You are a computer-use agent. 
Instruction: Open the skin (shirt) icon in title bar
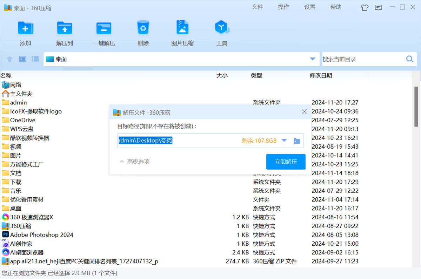point(365,8)
